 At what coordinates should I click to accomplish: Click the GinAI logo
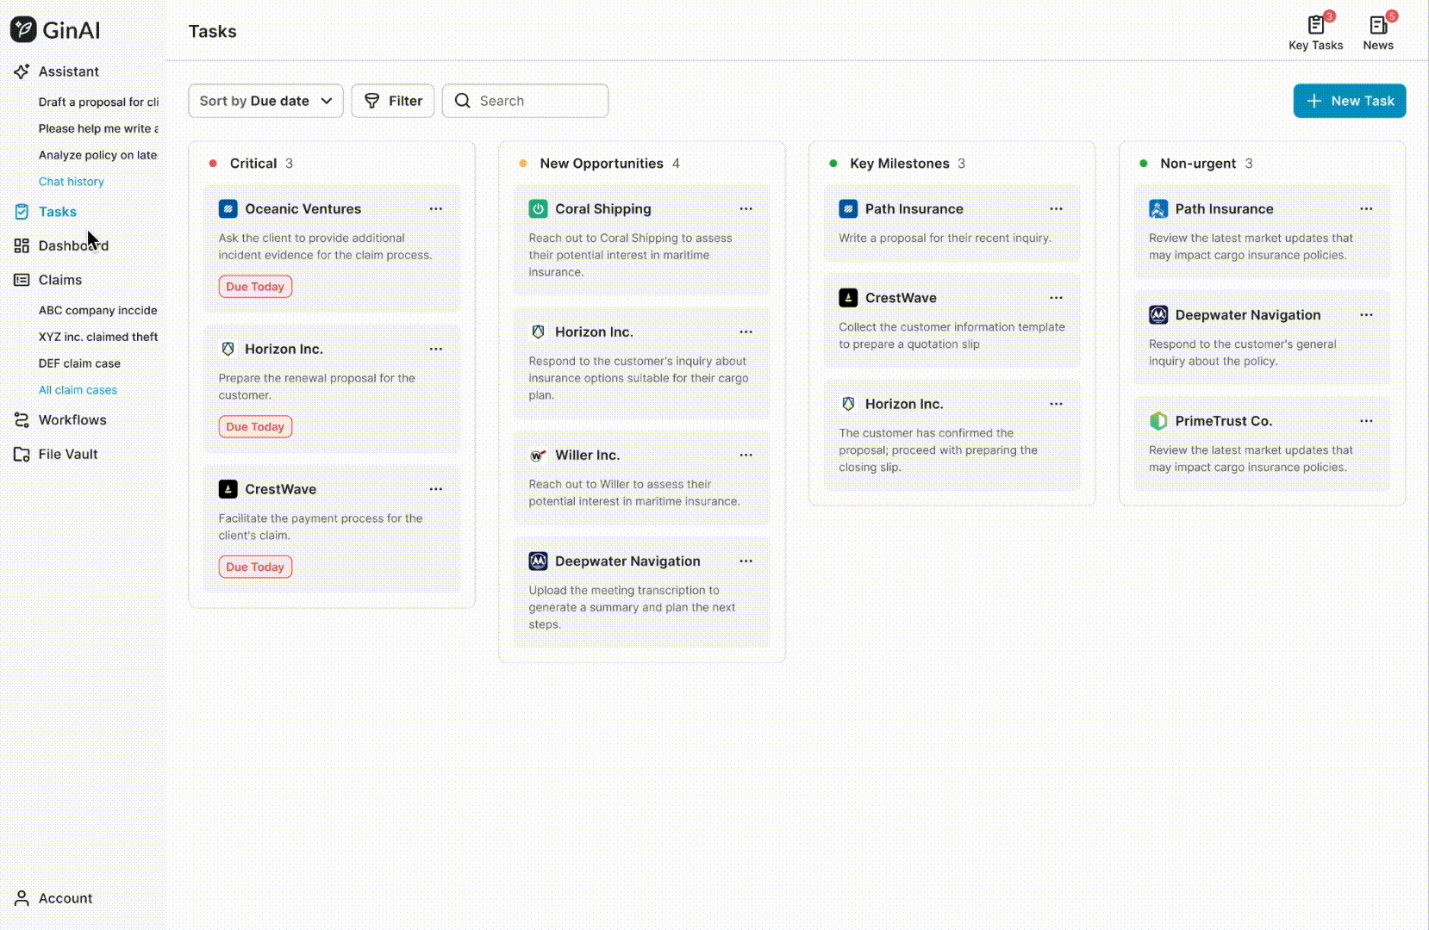(55, 30)
